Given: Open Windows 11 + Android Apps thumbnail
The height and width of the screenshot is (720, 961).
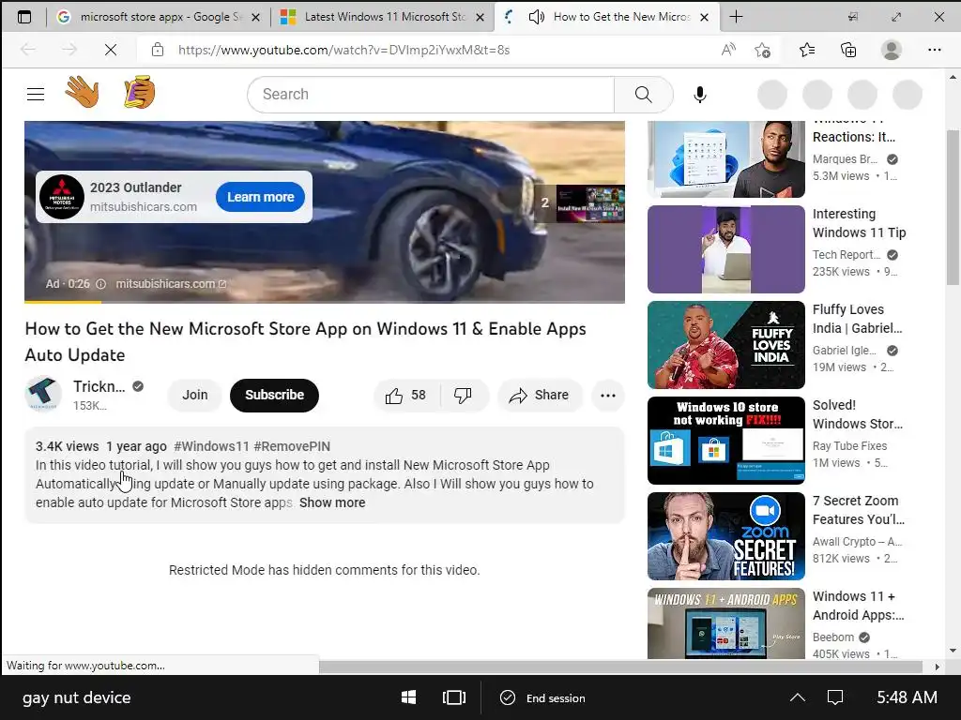Looking at the screenshot, I should click(726, 623).
